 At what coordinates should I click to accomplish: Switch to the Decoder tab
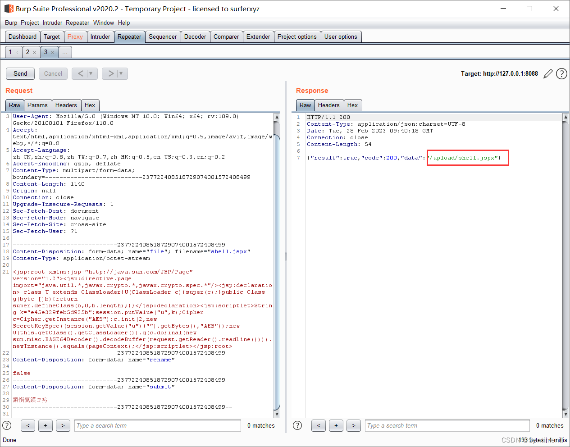[x=195, y=37]
